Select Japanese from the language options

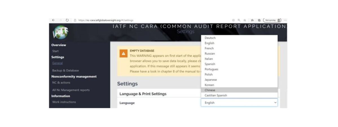point(211,80)
